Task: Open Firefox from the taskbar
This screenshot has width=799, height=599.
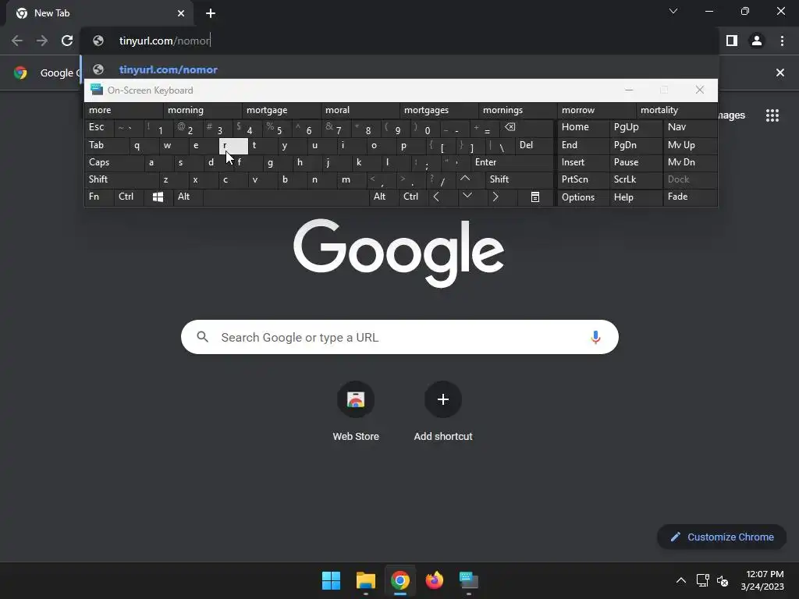Action: coord(434,580)
